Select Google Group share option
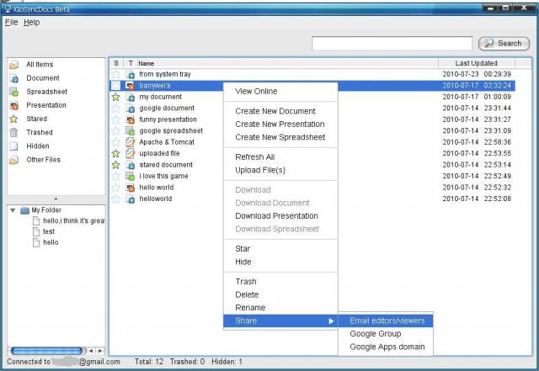 tap(386, 334)
